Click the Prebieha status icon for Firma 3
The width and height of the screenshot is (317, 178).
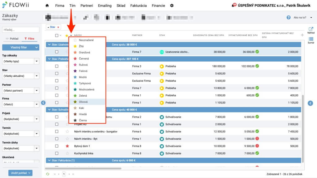click(x=162, y=66)
